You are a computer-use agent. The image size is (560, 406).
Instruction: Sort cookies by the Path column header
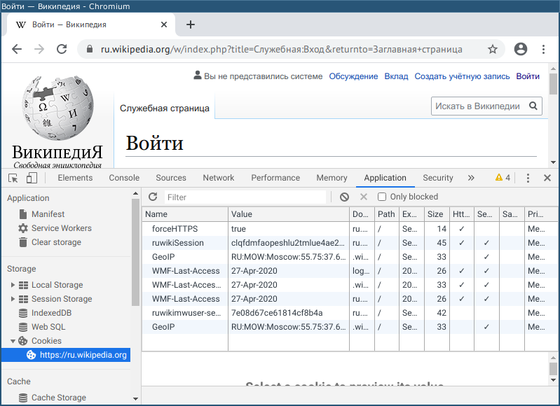tap(387, 214)
